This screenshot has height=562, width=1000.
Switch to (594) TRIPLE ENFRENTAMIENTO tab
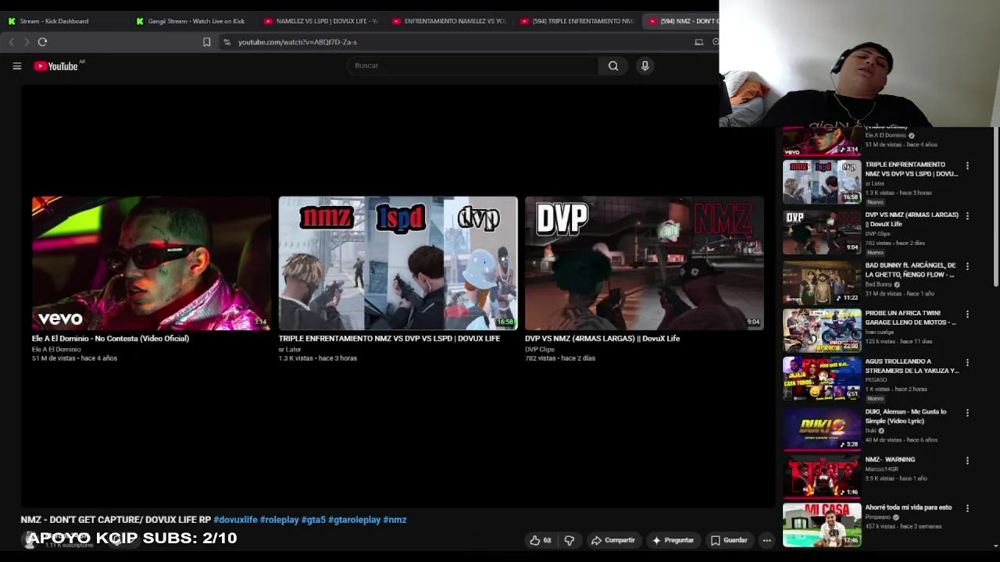point(576,21)
